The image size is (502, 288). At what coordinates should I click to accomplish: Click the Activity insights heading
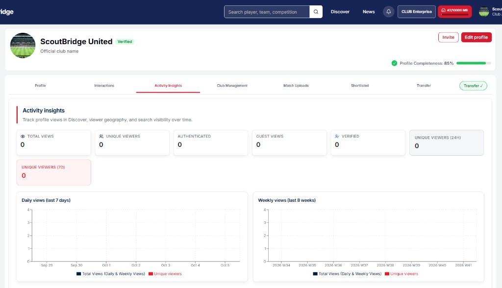(44, 110)
